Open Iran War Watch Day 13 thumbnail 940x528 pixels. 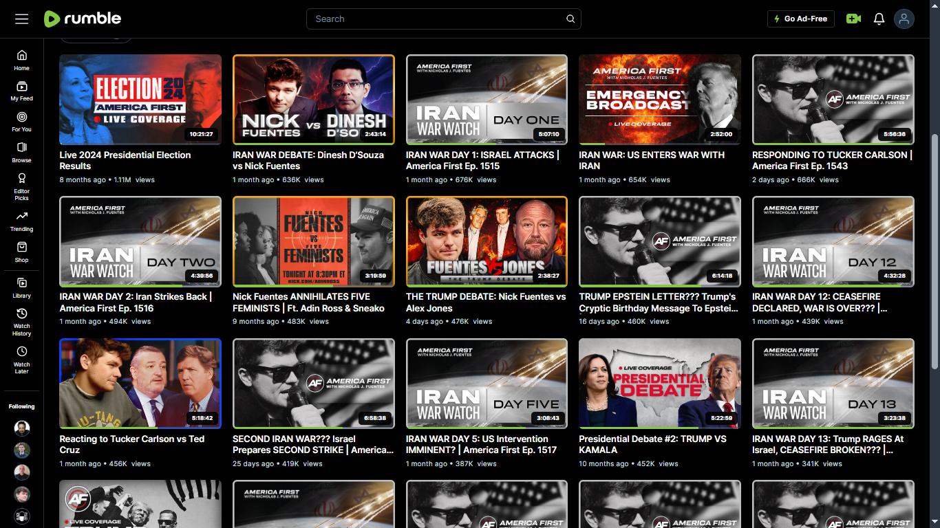(x=833, y=384)
